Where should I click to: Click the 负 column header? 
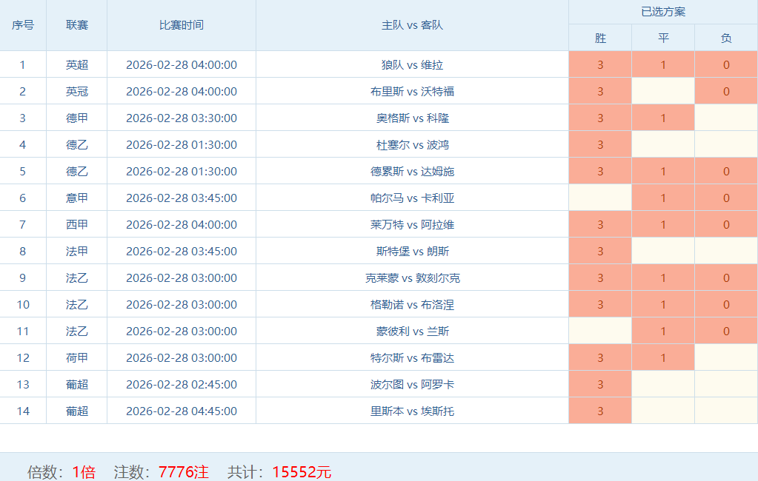click(726, 38)
